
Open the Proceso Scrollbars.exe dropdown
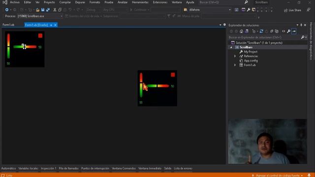tap(61, 16)
